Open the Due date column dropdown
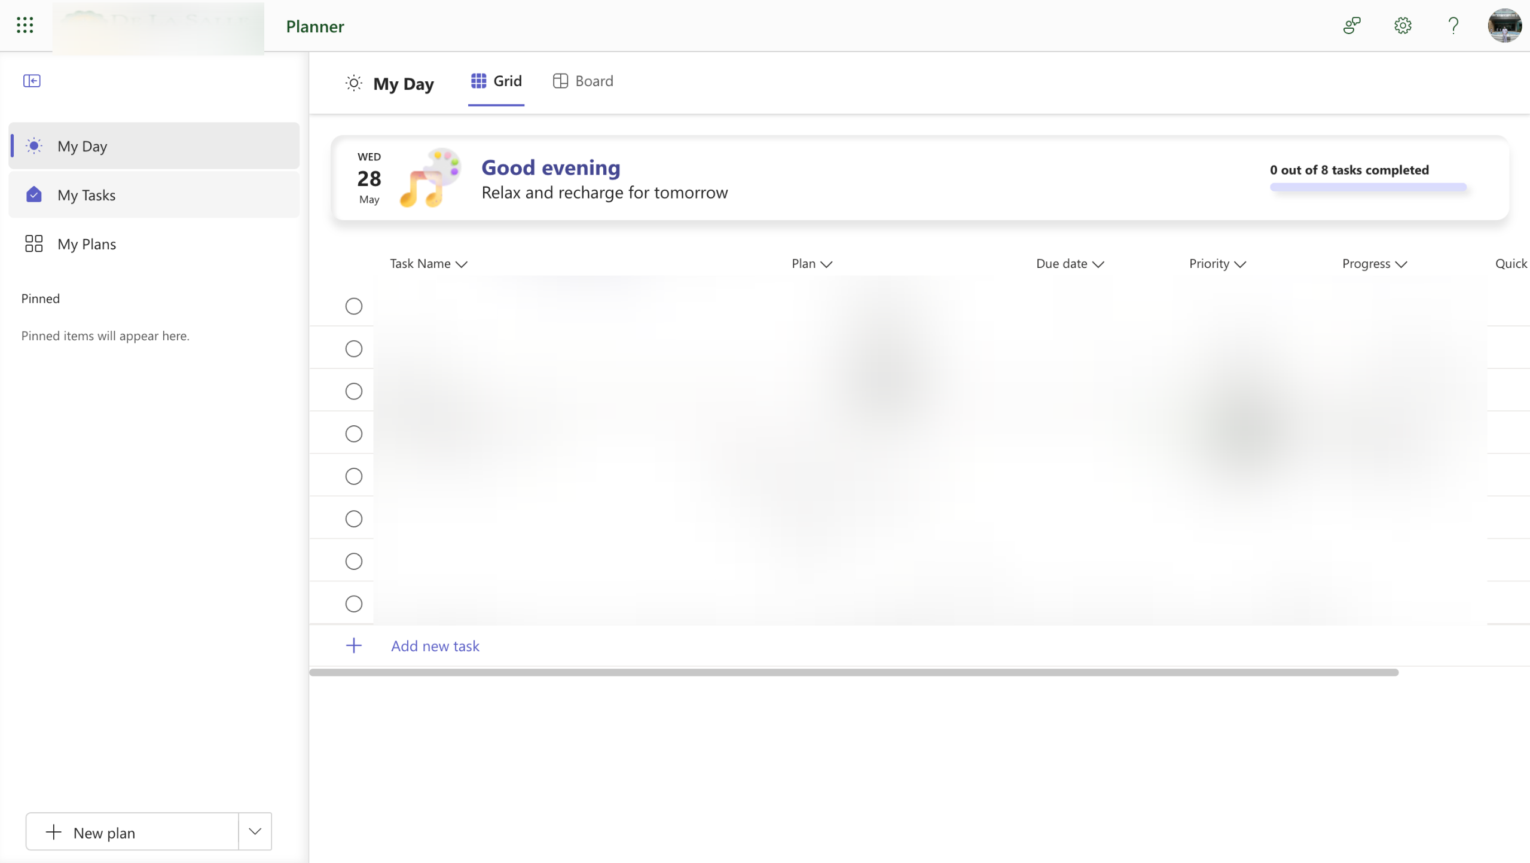1530x863 pixels. click(1098, 264)
